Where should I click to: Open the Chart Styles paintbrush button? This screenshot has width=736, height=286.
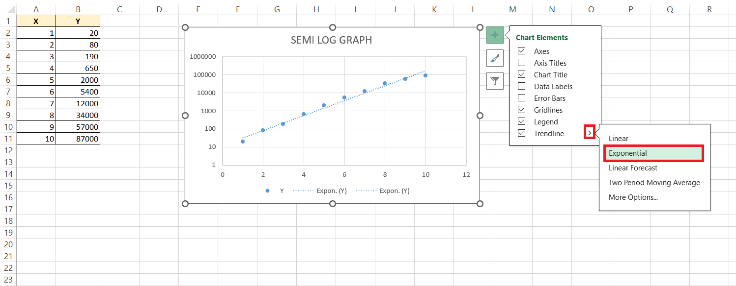click(495, 58)
